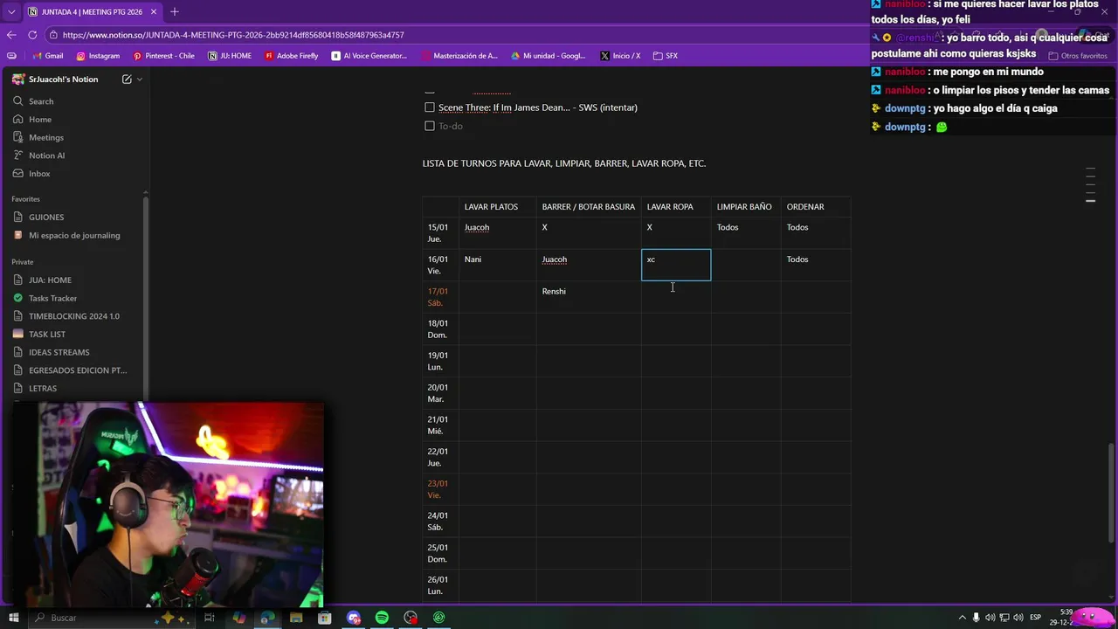Open a new browser tab
The height and width of the screenshot is (629, 1118).
pos(174,11)
